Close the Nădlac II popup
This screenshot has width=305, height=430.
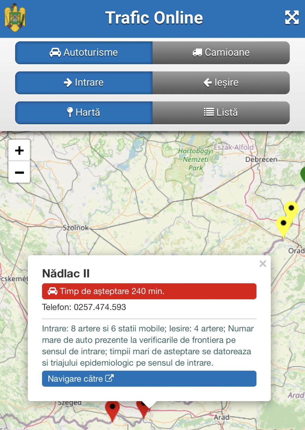[263, 264]
